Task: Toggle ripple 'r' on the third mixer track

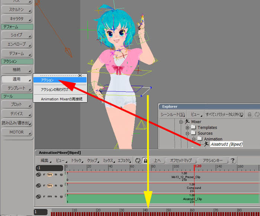Action: [44, 196]
